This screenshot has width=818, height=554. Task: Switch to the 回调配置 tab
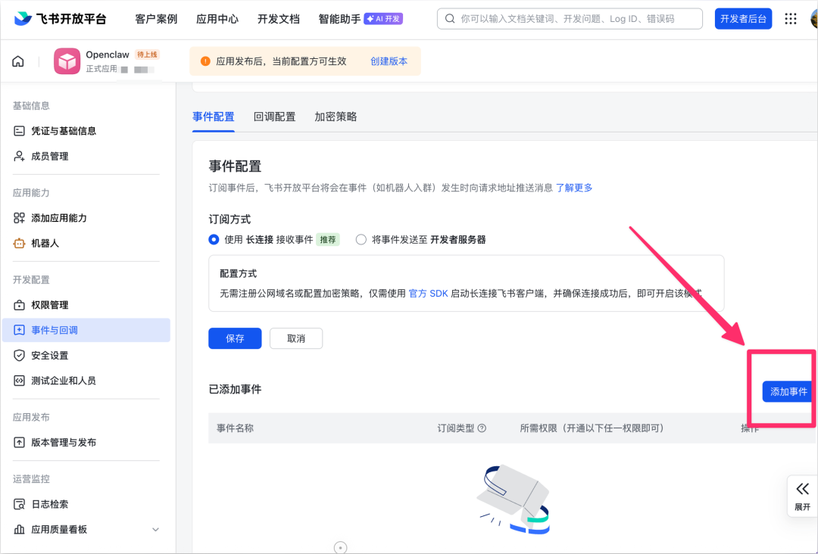[x=274, y=117]
